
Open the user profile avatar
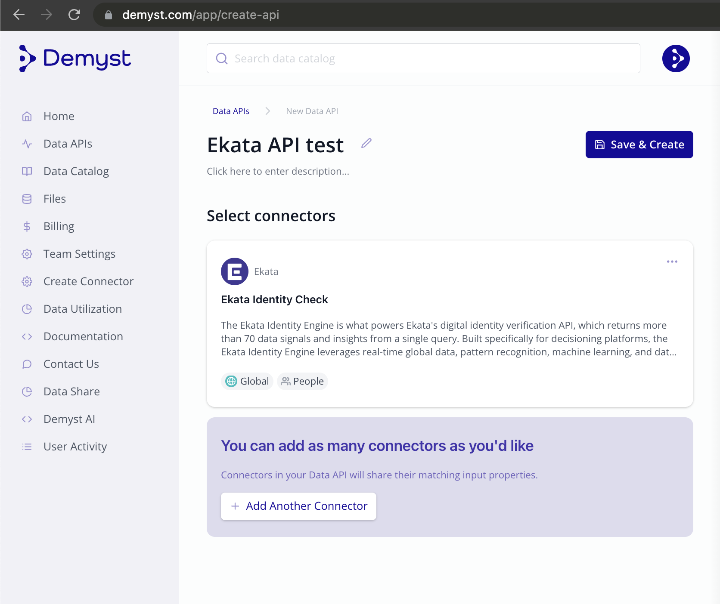(676, 59)
